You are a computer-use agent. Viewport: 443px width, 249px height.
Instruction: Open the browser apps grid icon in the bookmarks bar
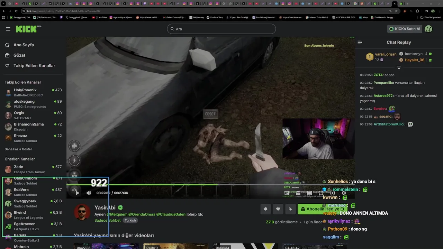click(3, 17)
